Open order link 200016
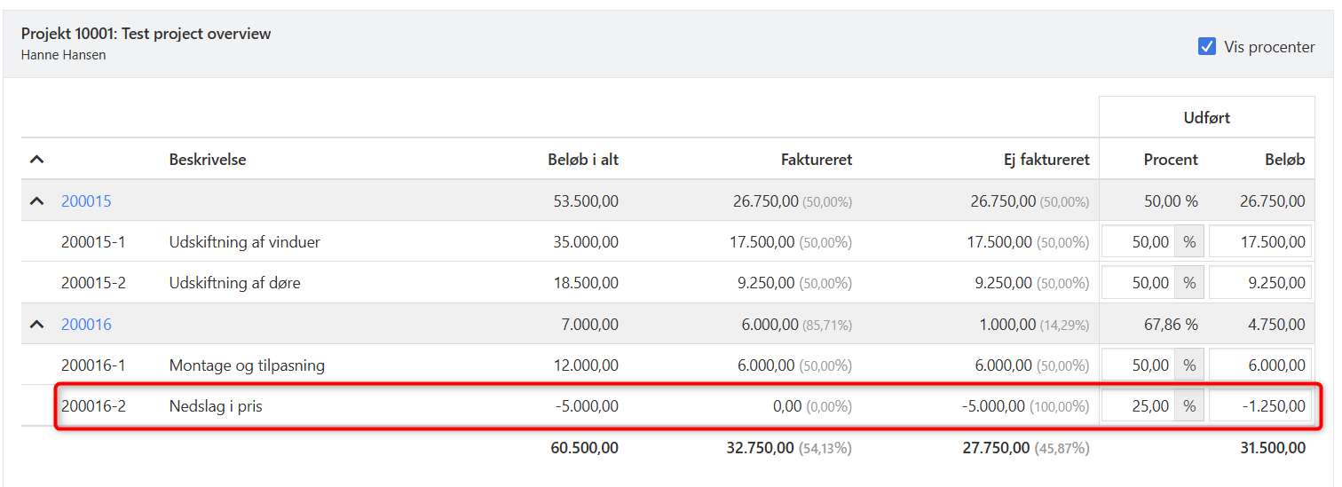The height and width of the screenshot is (487, 1342). point(86,325)
